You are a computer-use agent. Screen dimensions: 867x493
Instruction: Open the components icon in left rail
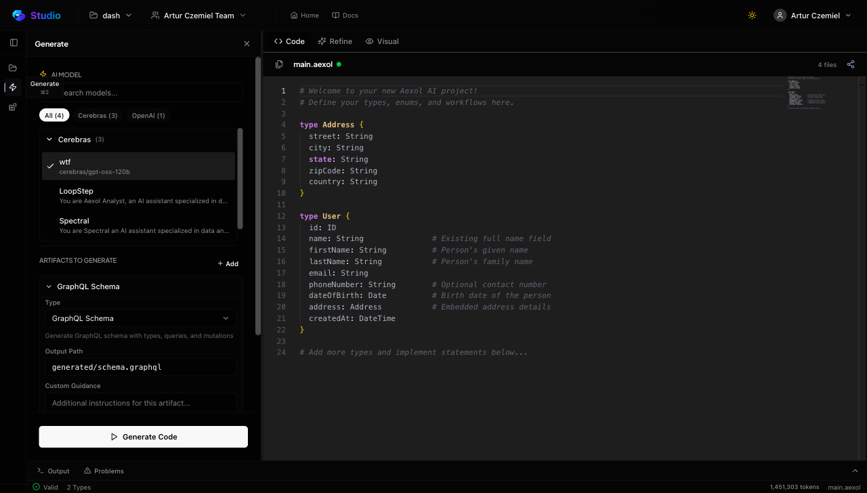[x=13, y=107]
